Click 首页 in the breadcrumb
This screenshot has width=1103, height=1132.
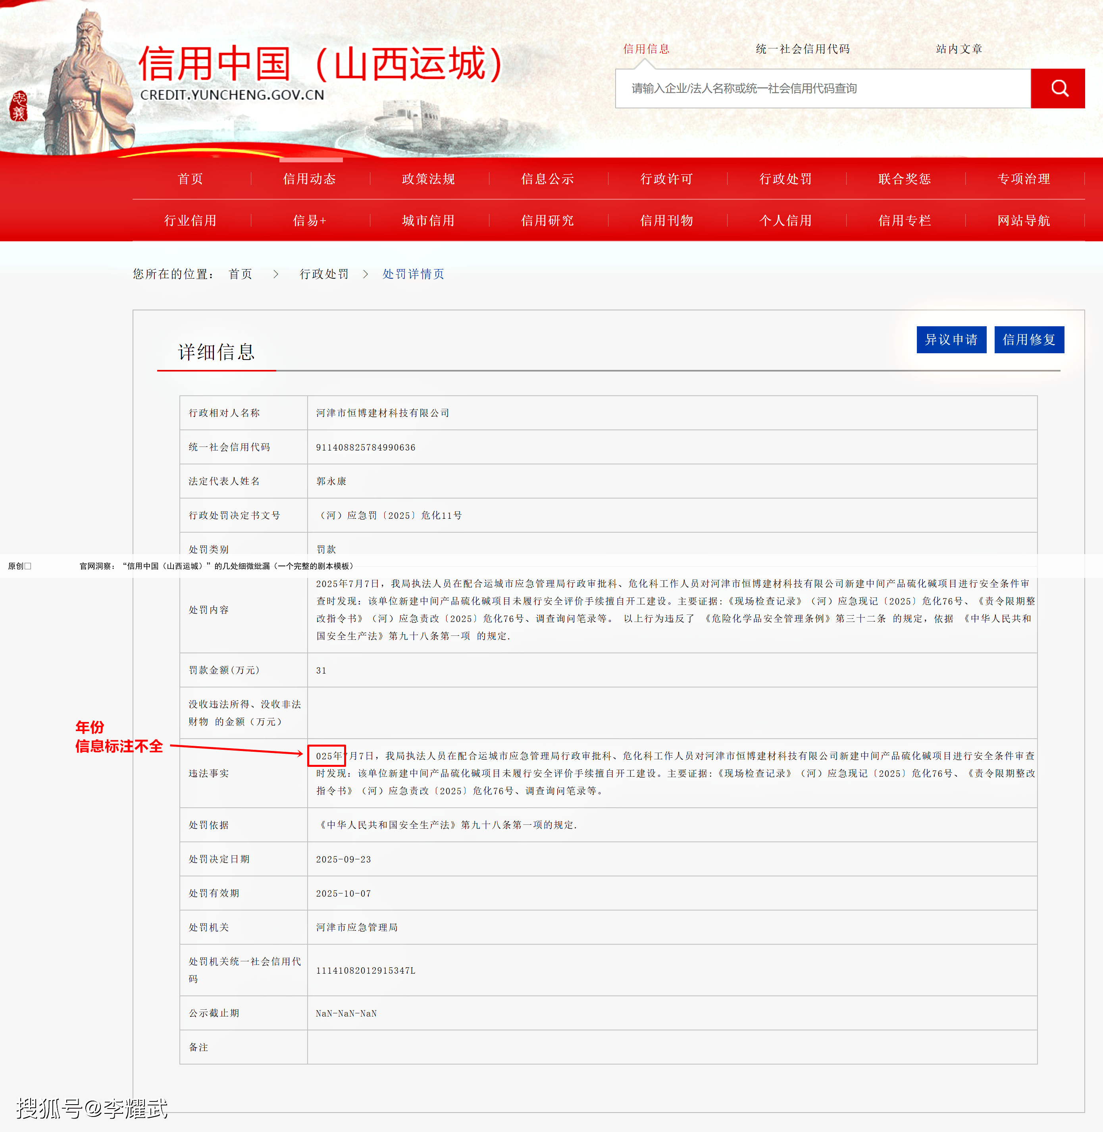[x=241, y=273]
